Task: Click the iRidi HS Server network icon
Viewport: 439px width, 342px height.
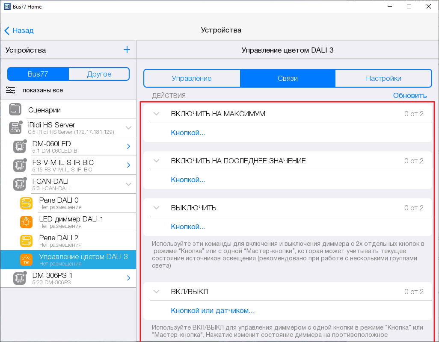Action: click(x=15, y=128)
